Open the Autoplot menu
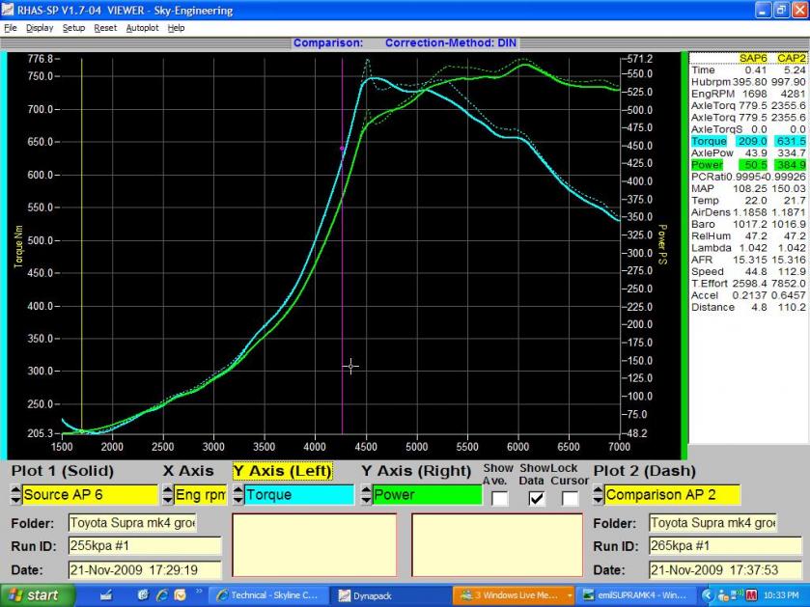Image resolution: width=810 pixels, height=607 pixels. point(142,28)
